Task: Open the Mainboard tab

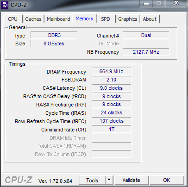Action: coord(58,19)
